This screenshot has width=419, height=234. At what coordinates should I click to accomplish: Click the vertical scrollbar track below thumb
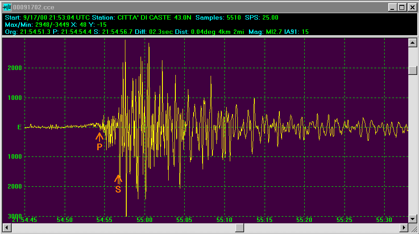click(413, 144)
